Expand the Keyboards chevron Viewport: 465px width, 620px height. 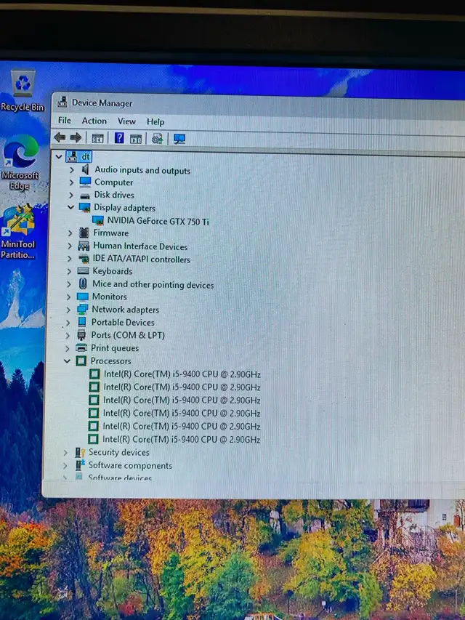pos(69,271)
